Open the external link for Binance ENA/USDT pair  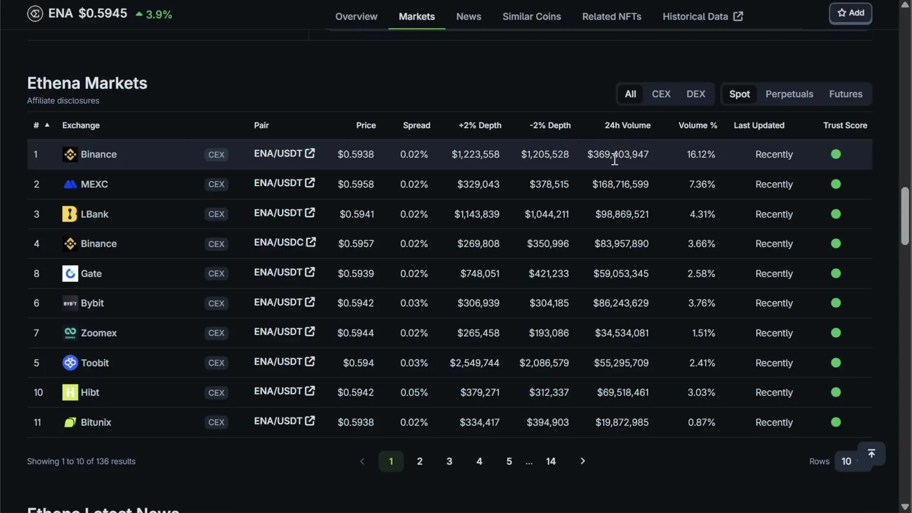(310, 153)
